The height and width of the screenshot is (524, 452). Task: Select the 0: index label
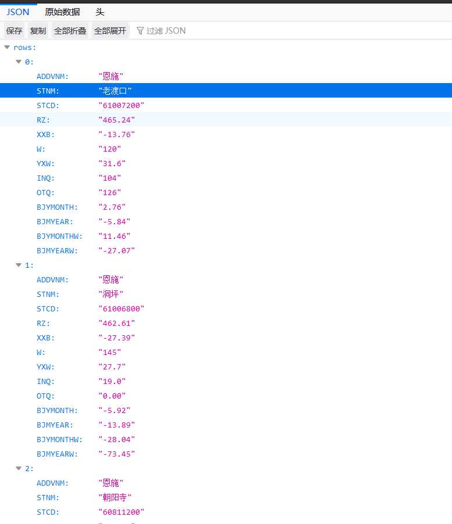coord(29,62)
